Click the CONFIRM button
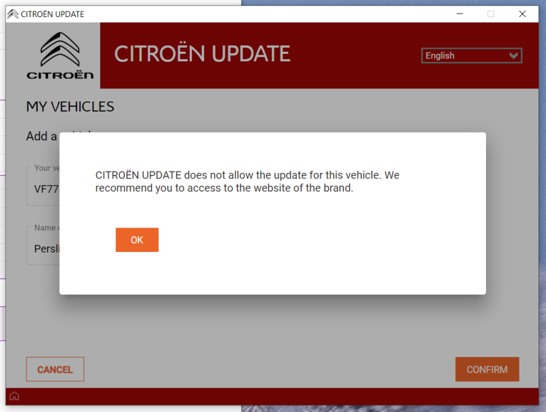The image size is (546, 412). pos(487,369)
